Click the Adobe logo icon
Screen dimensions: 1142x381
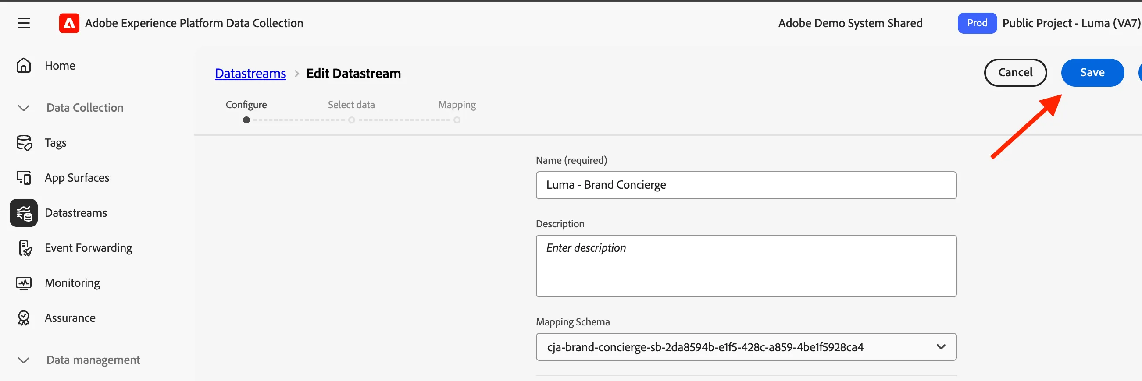click(x=69, y=23)
